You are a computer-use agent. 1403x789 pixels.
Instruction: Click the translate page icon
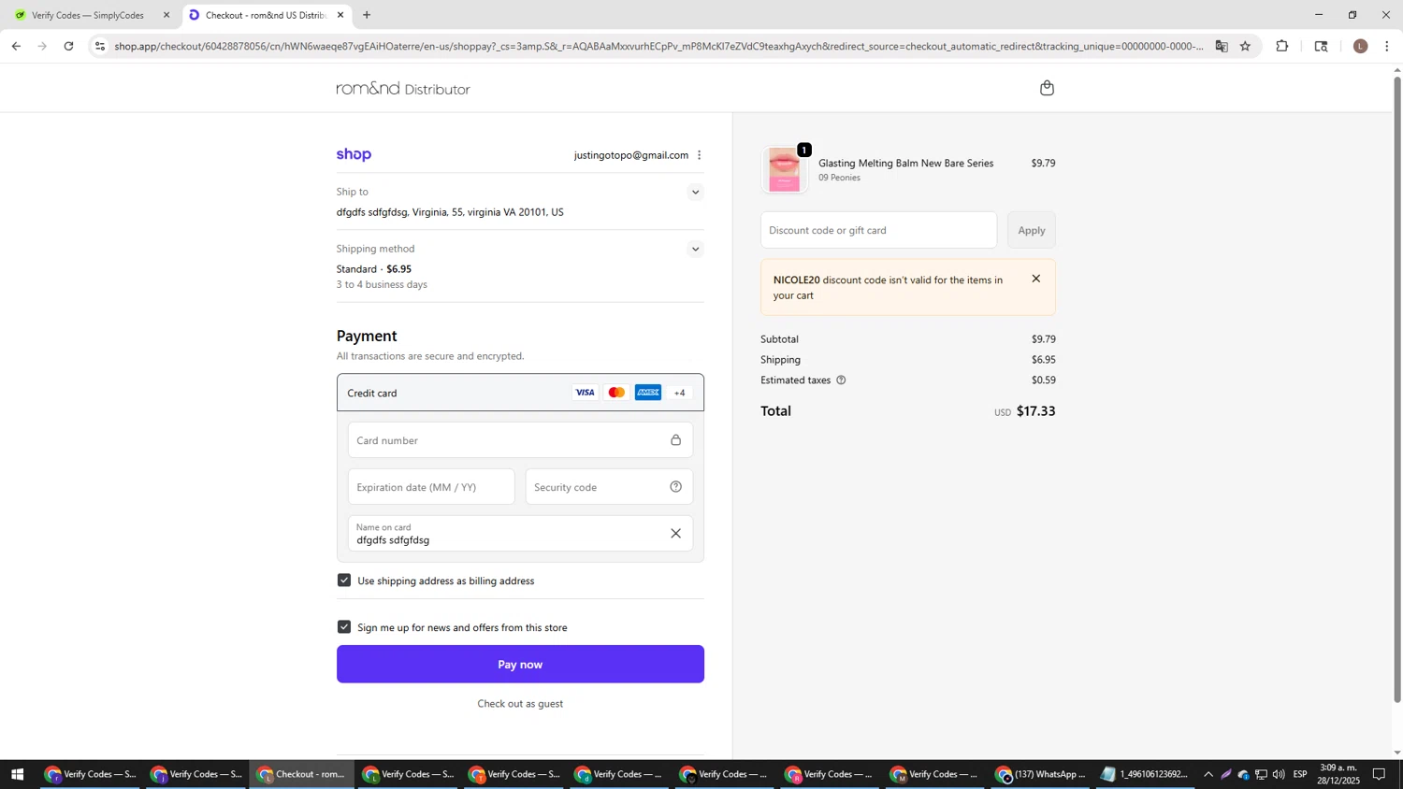click(1222, 46)
